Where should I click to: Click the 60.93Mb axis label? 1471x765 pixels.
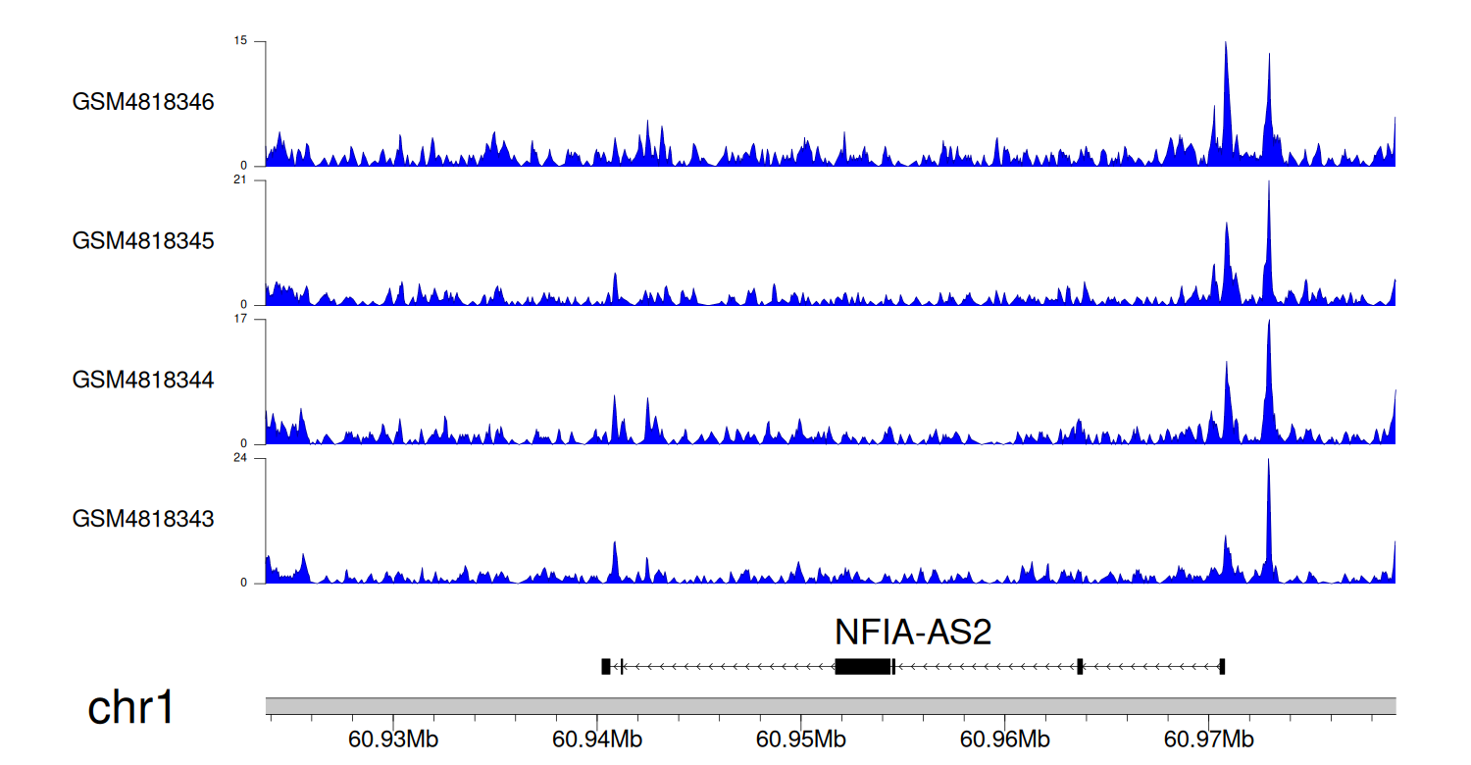[x=393, y=739]
